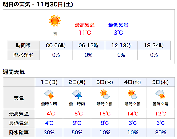
Task: Select the 06-12時 time slot header
Action: tap(88, 46)
